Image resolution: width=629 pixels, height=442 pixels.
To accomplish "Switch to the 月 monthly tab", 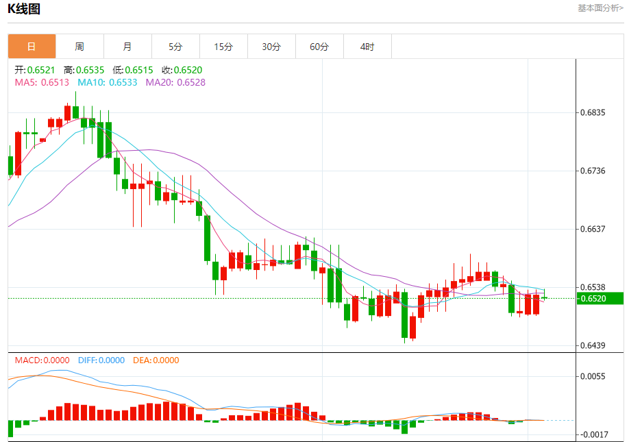I will pyautogui.click(x=127, y=47).
